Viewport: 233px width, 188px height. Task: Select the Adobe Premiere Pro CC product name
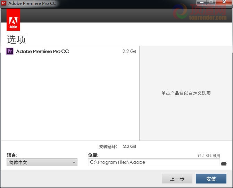(42, 51)
